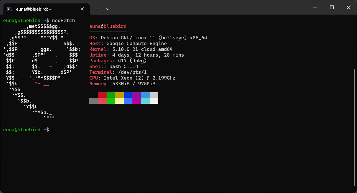Click the red 'OS' label
Image resolution: width=357 pixels, height=193 pixels.
pyautogui.click(x=92, y=38)
